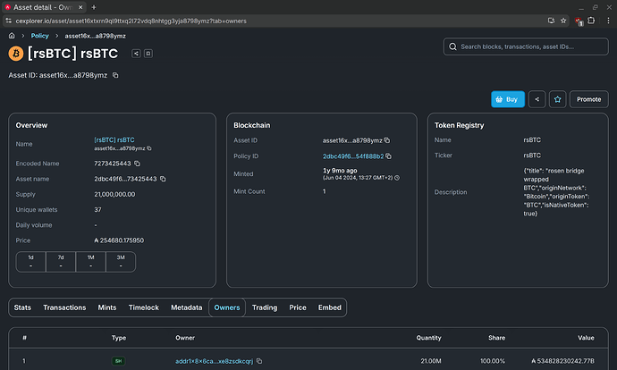Switch to the Transactions tab
Screen dimensions: 617x370
click(x=64, y=307)
